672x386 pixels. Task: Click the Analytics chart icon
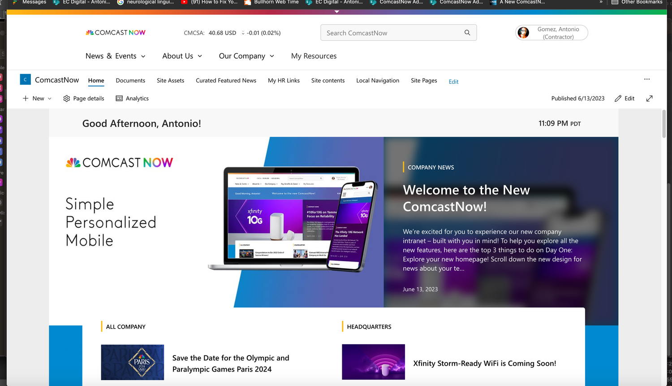click(119, 99)
